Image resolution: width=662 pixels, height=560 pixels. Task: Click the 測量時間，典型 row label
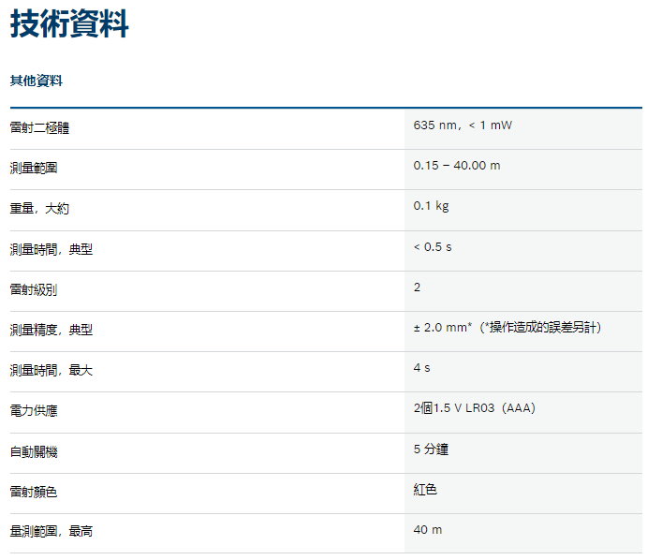pos(51,250)
